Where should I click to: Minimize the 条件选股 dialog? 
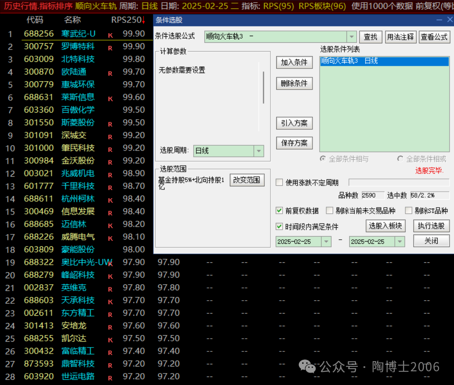(439, 20)
